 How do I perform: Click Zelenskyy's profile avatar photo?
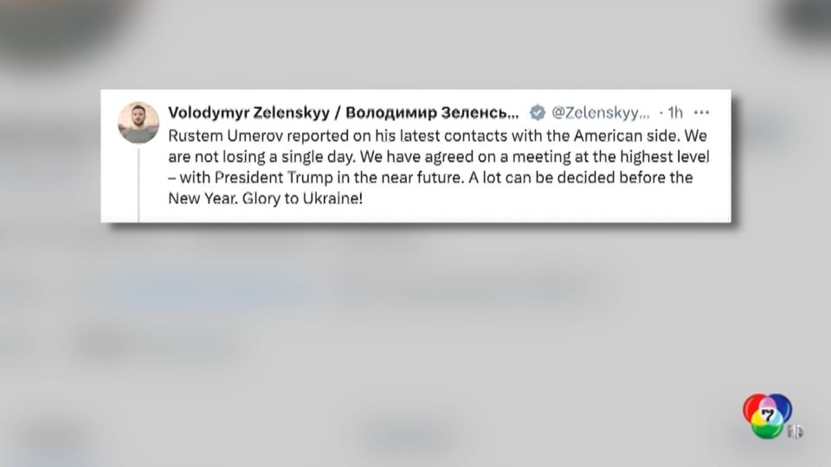pos(138,122)
